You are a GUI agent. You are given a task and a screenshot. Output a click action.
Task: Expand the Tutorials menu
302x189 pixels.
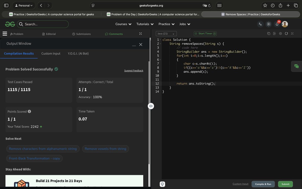pos(145,24)
